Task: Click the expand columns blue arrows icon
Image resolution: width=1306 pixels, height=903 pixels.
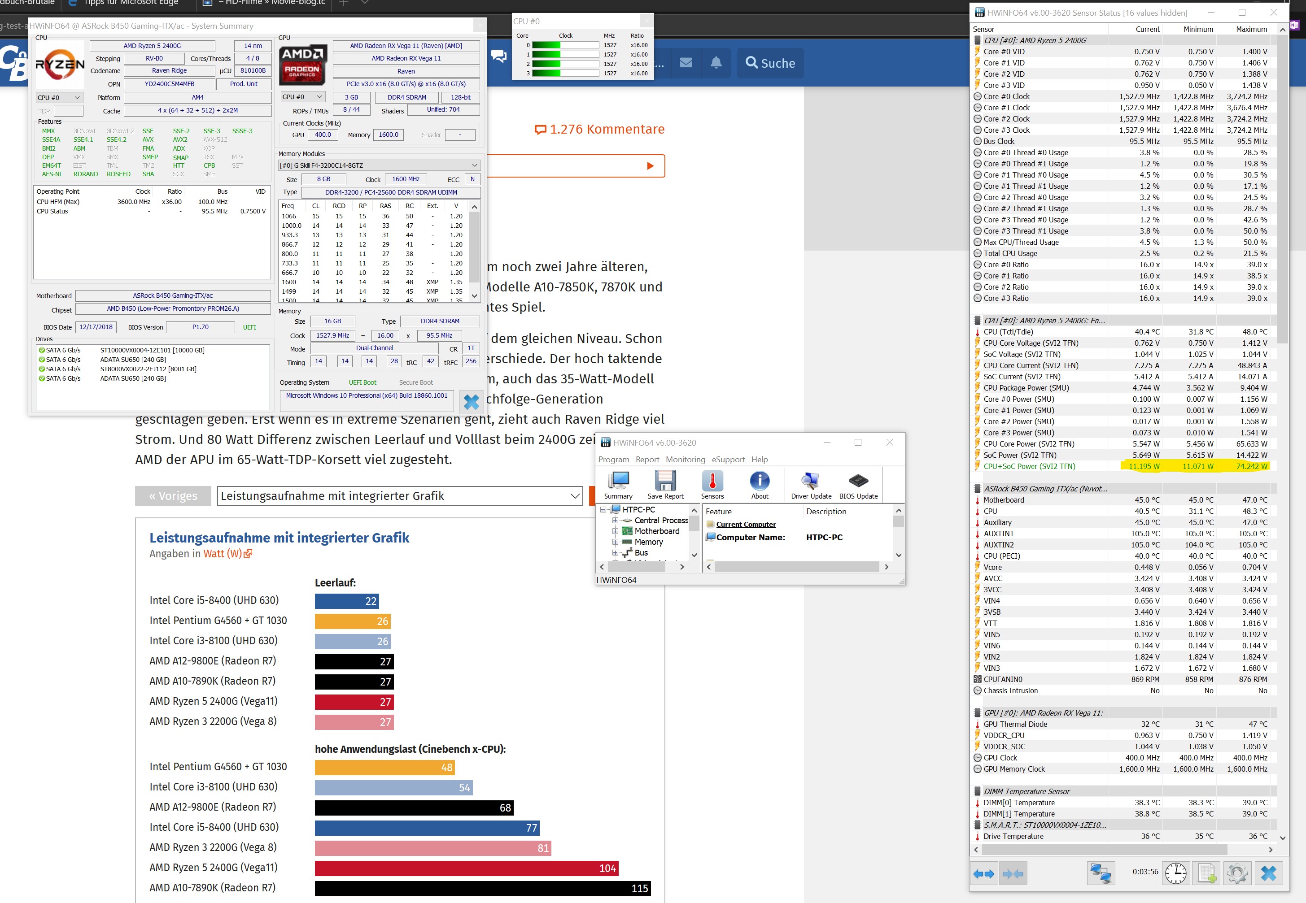Action: 984,873
